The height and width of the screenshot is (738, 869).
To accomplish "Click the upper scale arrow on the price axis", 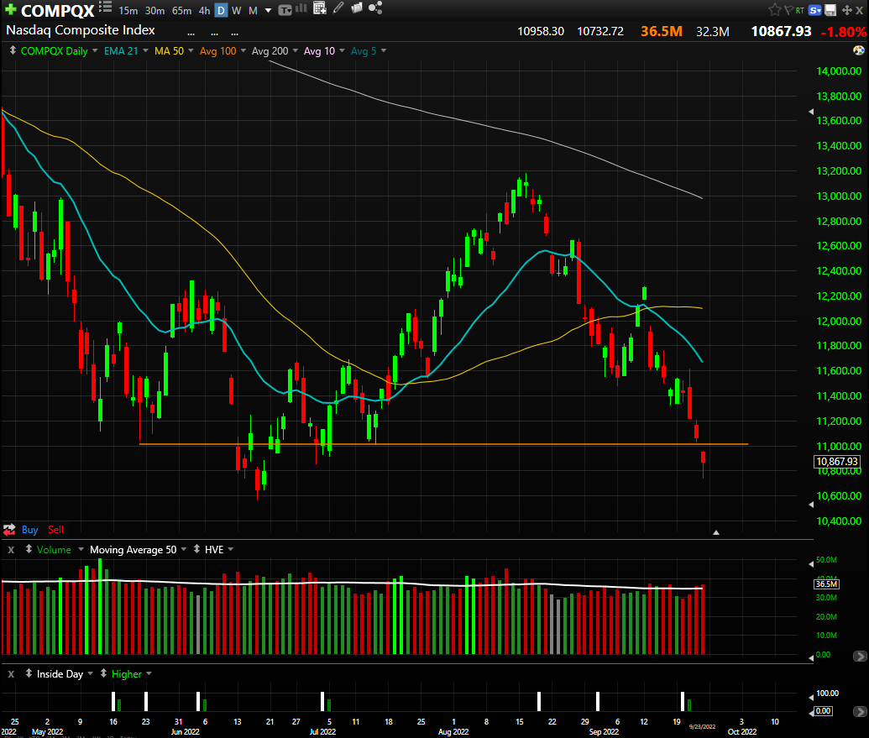I will 811,112.
